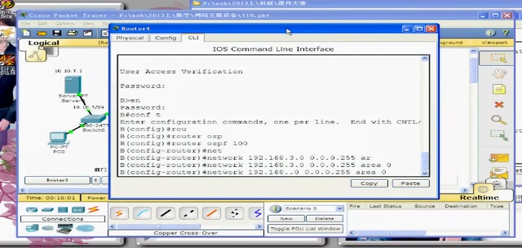Select the Server-PT device on workspace
Image resolution: width=522 pixels, height=248 pixels.
point(73,85)
